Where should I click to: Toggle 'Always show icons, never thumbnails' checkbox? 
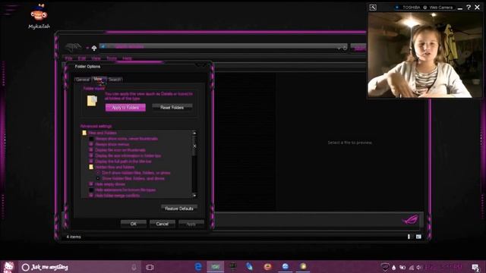(91, 139)
